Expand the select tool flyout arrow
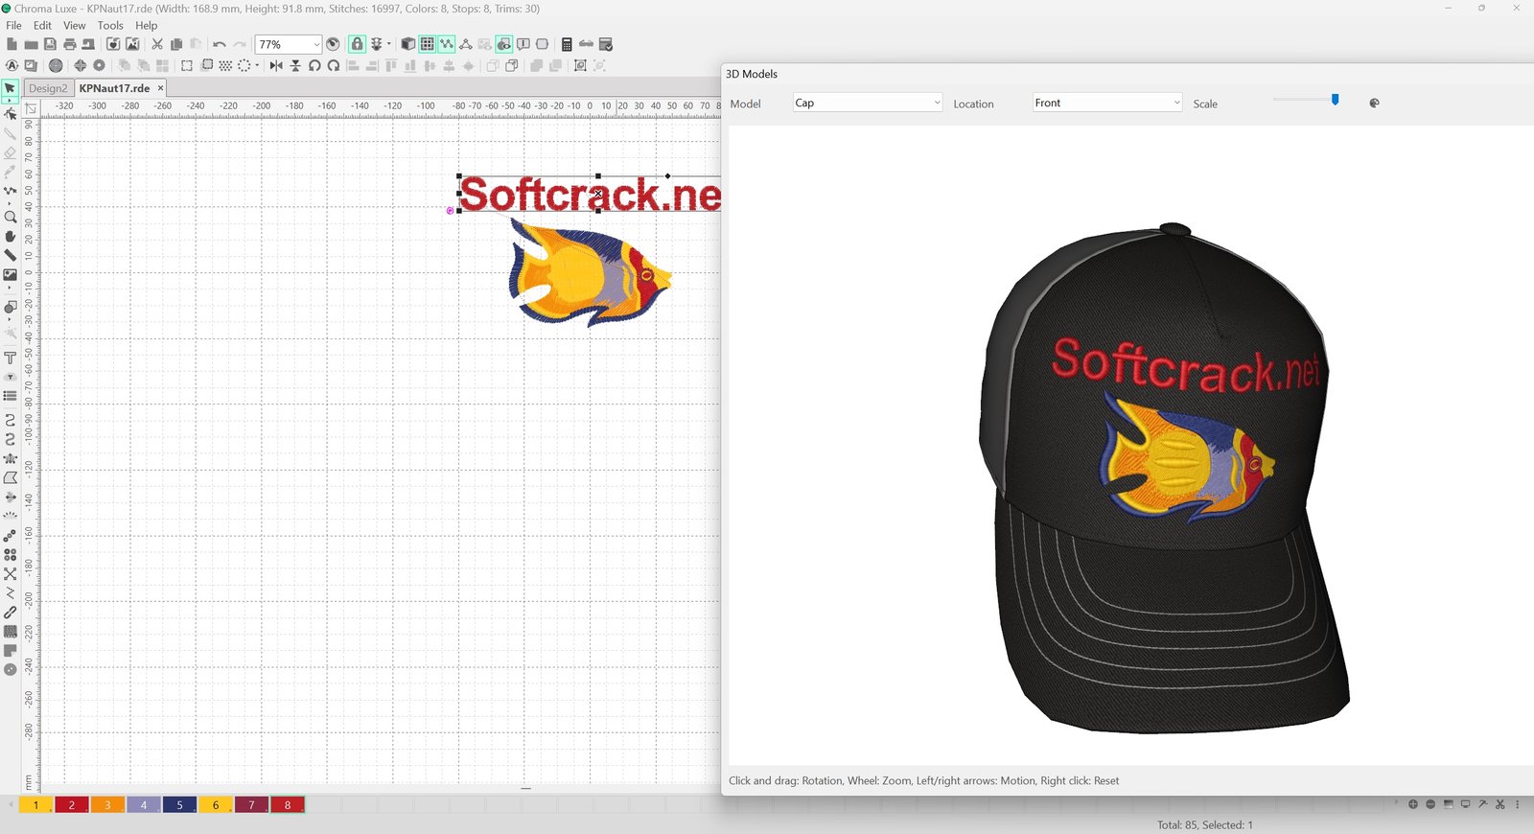Screen dimensions: 1534x834 tap(10, 101)
